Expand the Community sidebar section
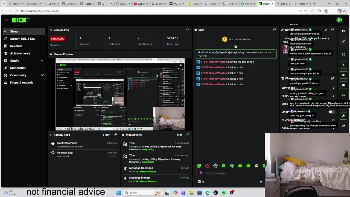This screenshot has height=197, width=350. (42, 75)
